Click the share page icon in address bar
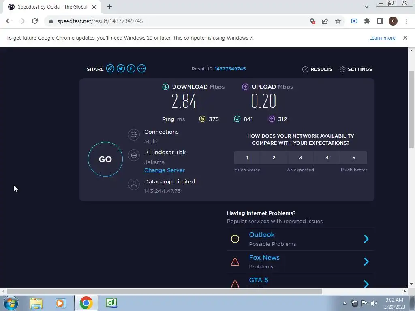 coord(325,21)
